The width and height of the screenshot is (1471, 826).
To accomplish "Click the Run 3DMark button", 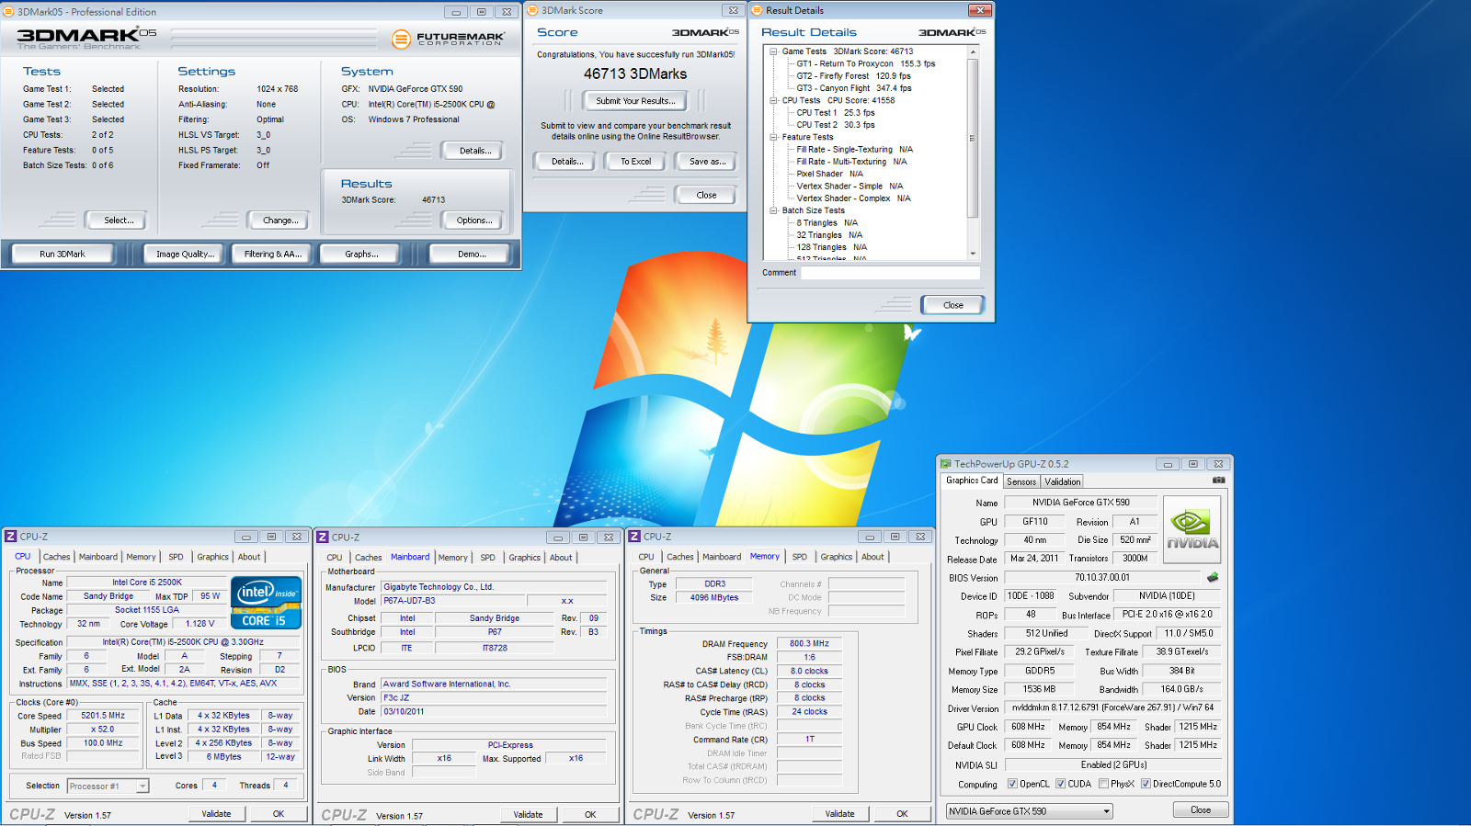I will [63, 254].
